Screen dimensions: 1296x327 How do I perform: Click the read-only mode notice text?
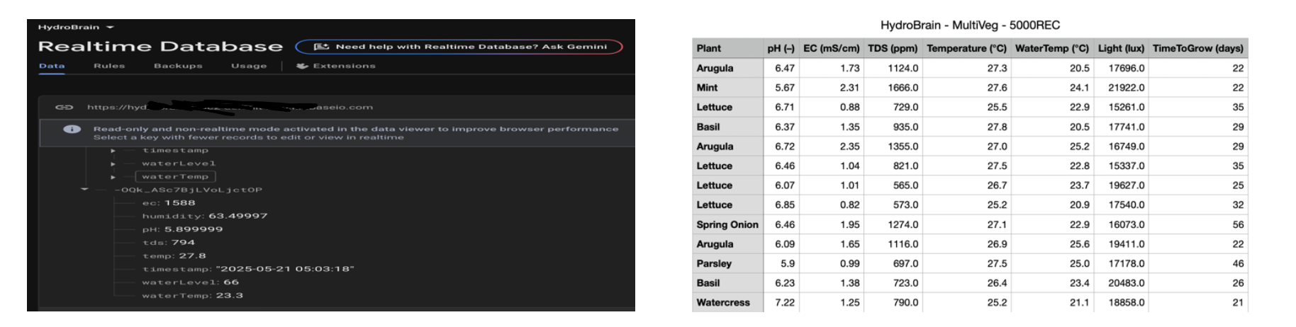[356, 133]
